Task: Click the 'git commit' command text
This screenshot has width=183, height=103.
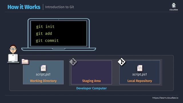Action: [x=47, y=41]
